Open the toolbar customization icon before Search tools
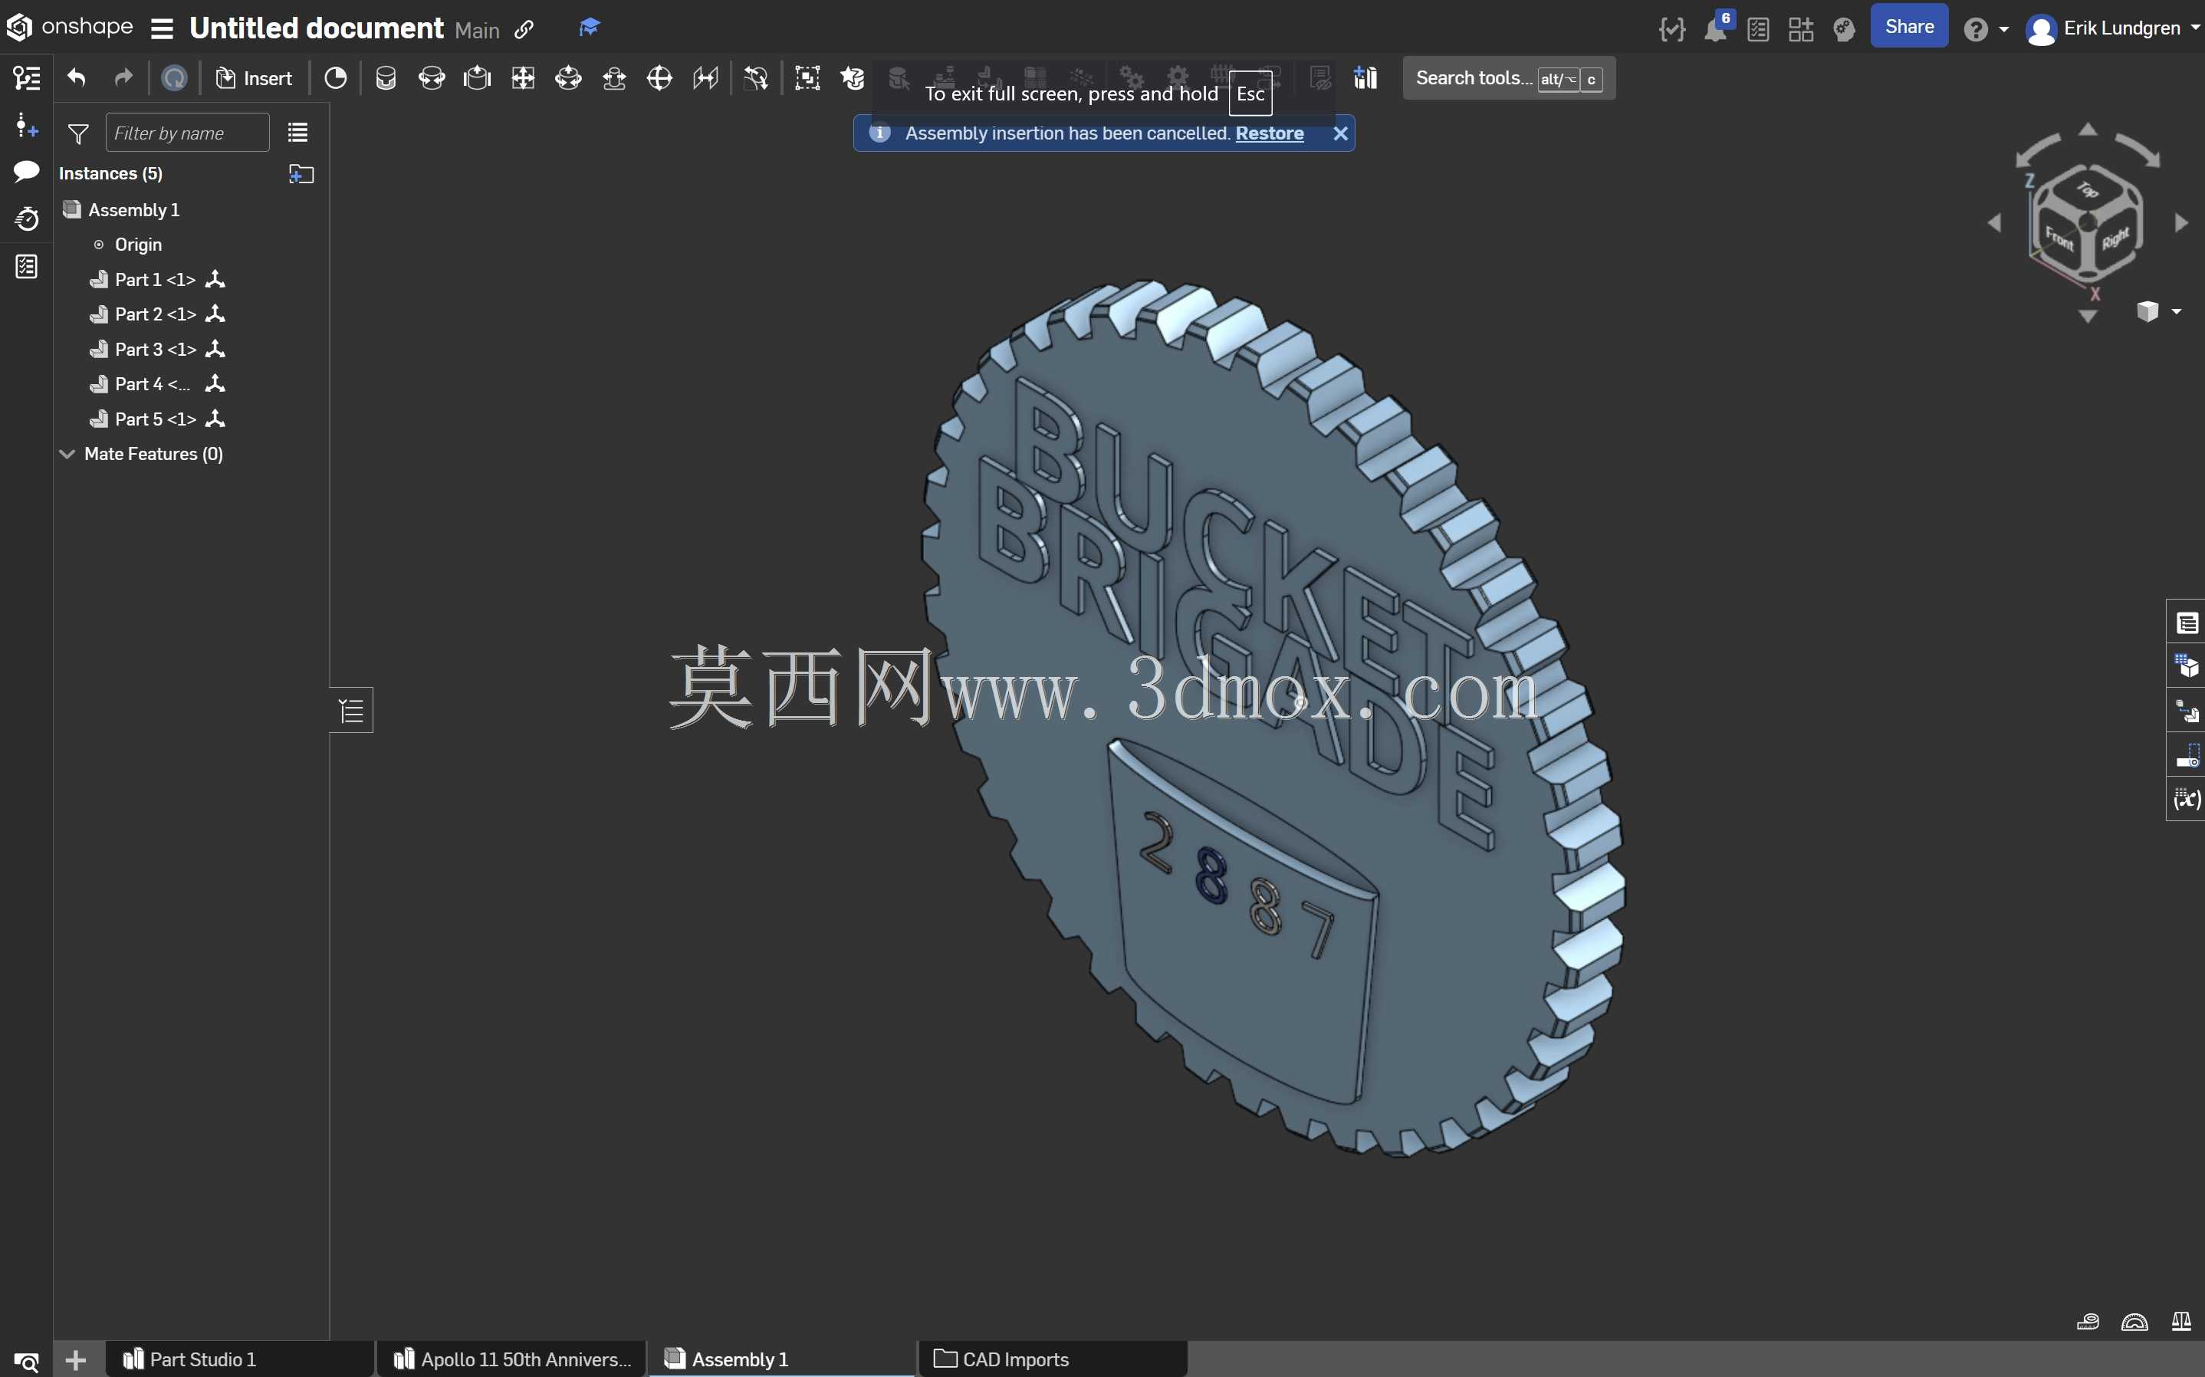 (x=1365, y=78)
